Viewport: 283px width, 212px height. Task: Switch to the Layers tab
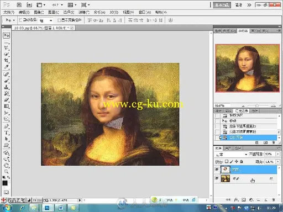click(218, 148)
